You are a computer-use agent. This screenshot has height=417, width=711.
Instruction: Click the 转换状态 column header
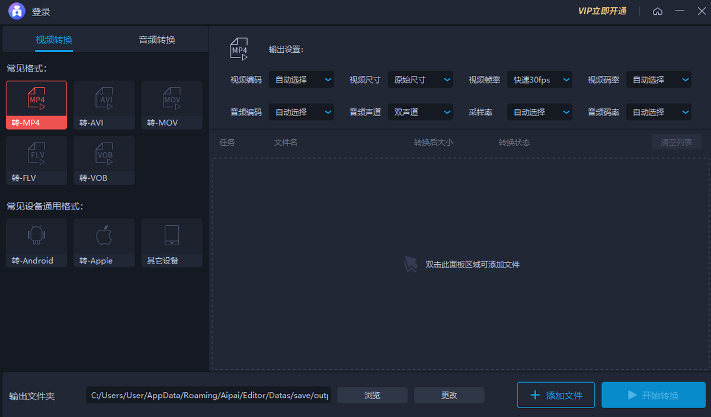[514, 142]
